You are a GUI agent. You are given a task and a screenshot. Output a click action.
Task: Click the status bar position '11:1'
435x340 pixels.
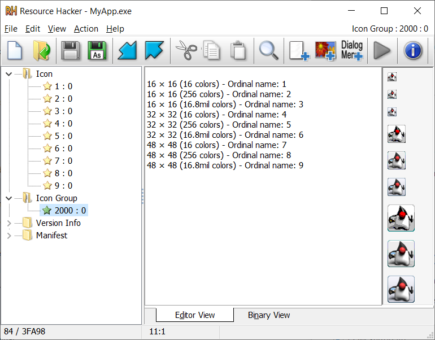pos(157,332)
